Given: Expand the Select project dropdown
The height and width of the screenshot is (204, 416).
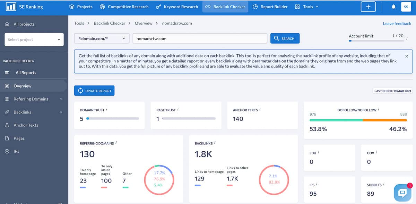Looking at the screenshot, I should coord(34,39).
